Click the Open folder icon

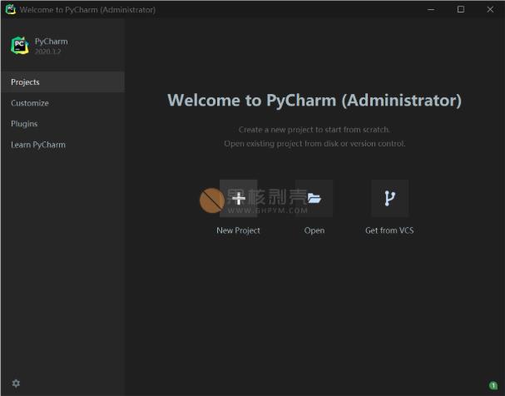coord(314,198)
